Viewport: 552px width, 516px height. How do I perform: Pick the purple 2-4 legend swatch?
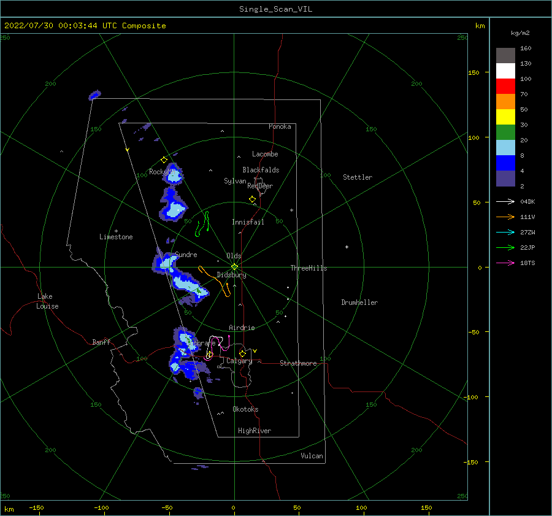pos(505,178)
